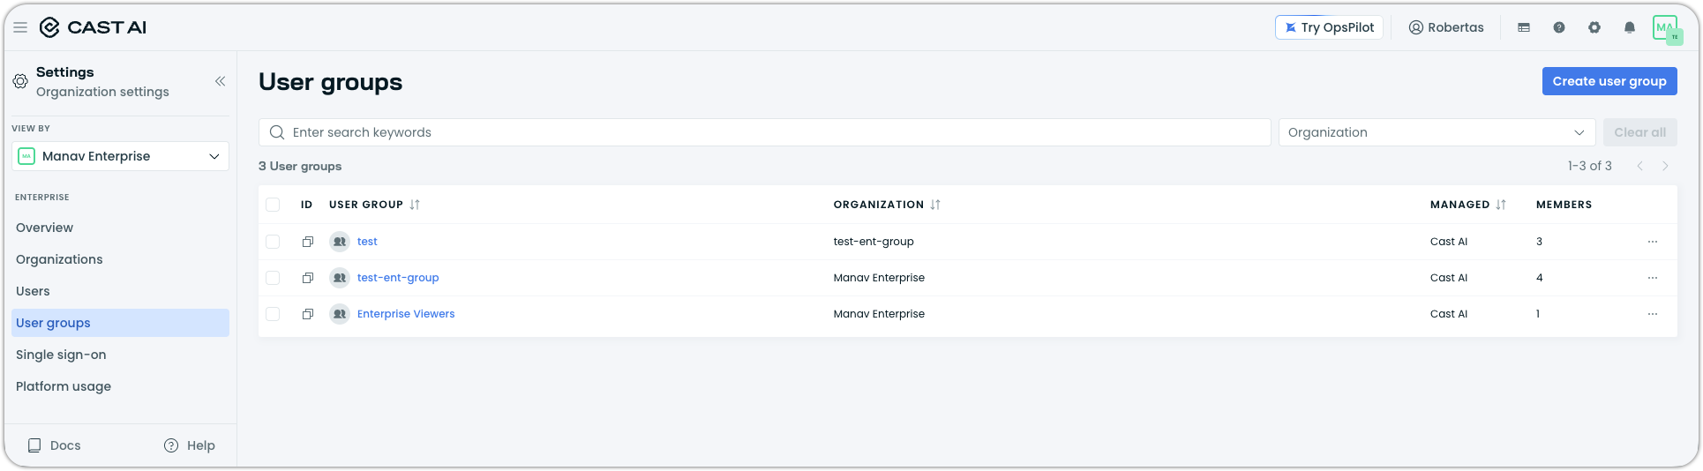
Task: Open the test-ent-group link
Action: click(398, 278)
